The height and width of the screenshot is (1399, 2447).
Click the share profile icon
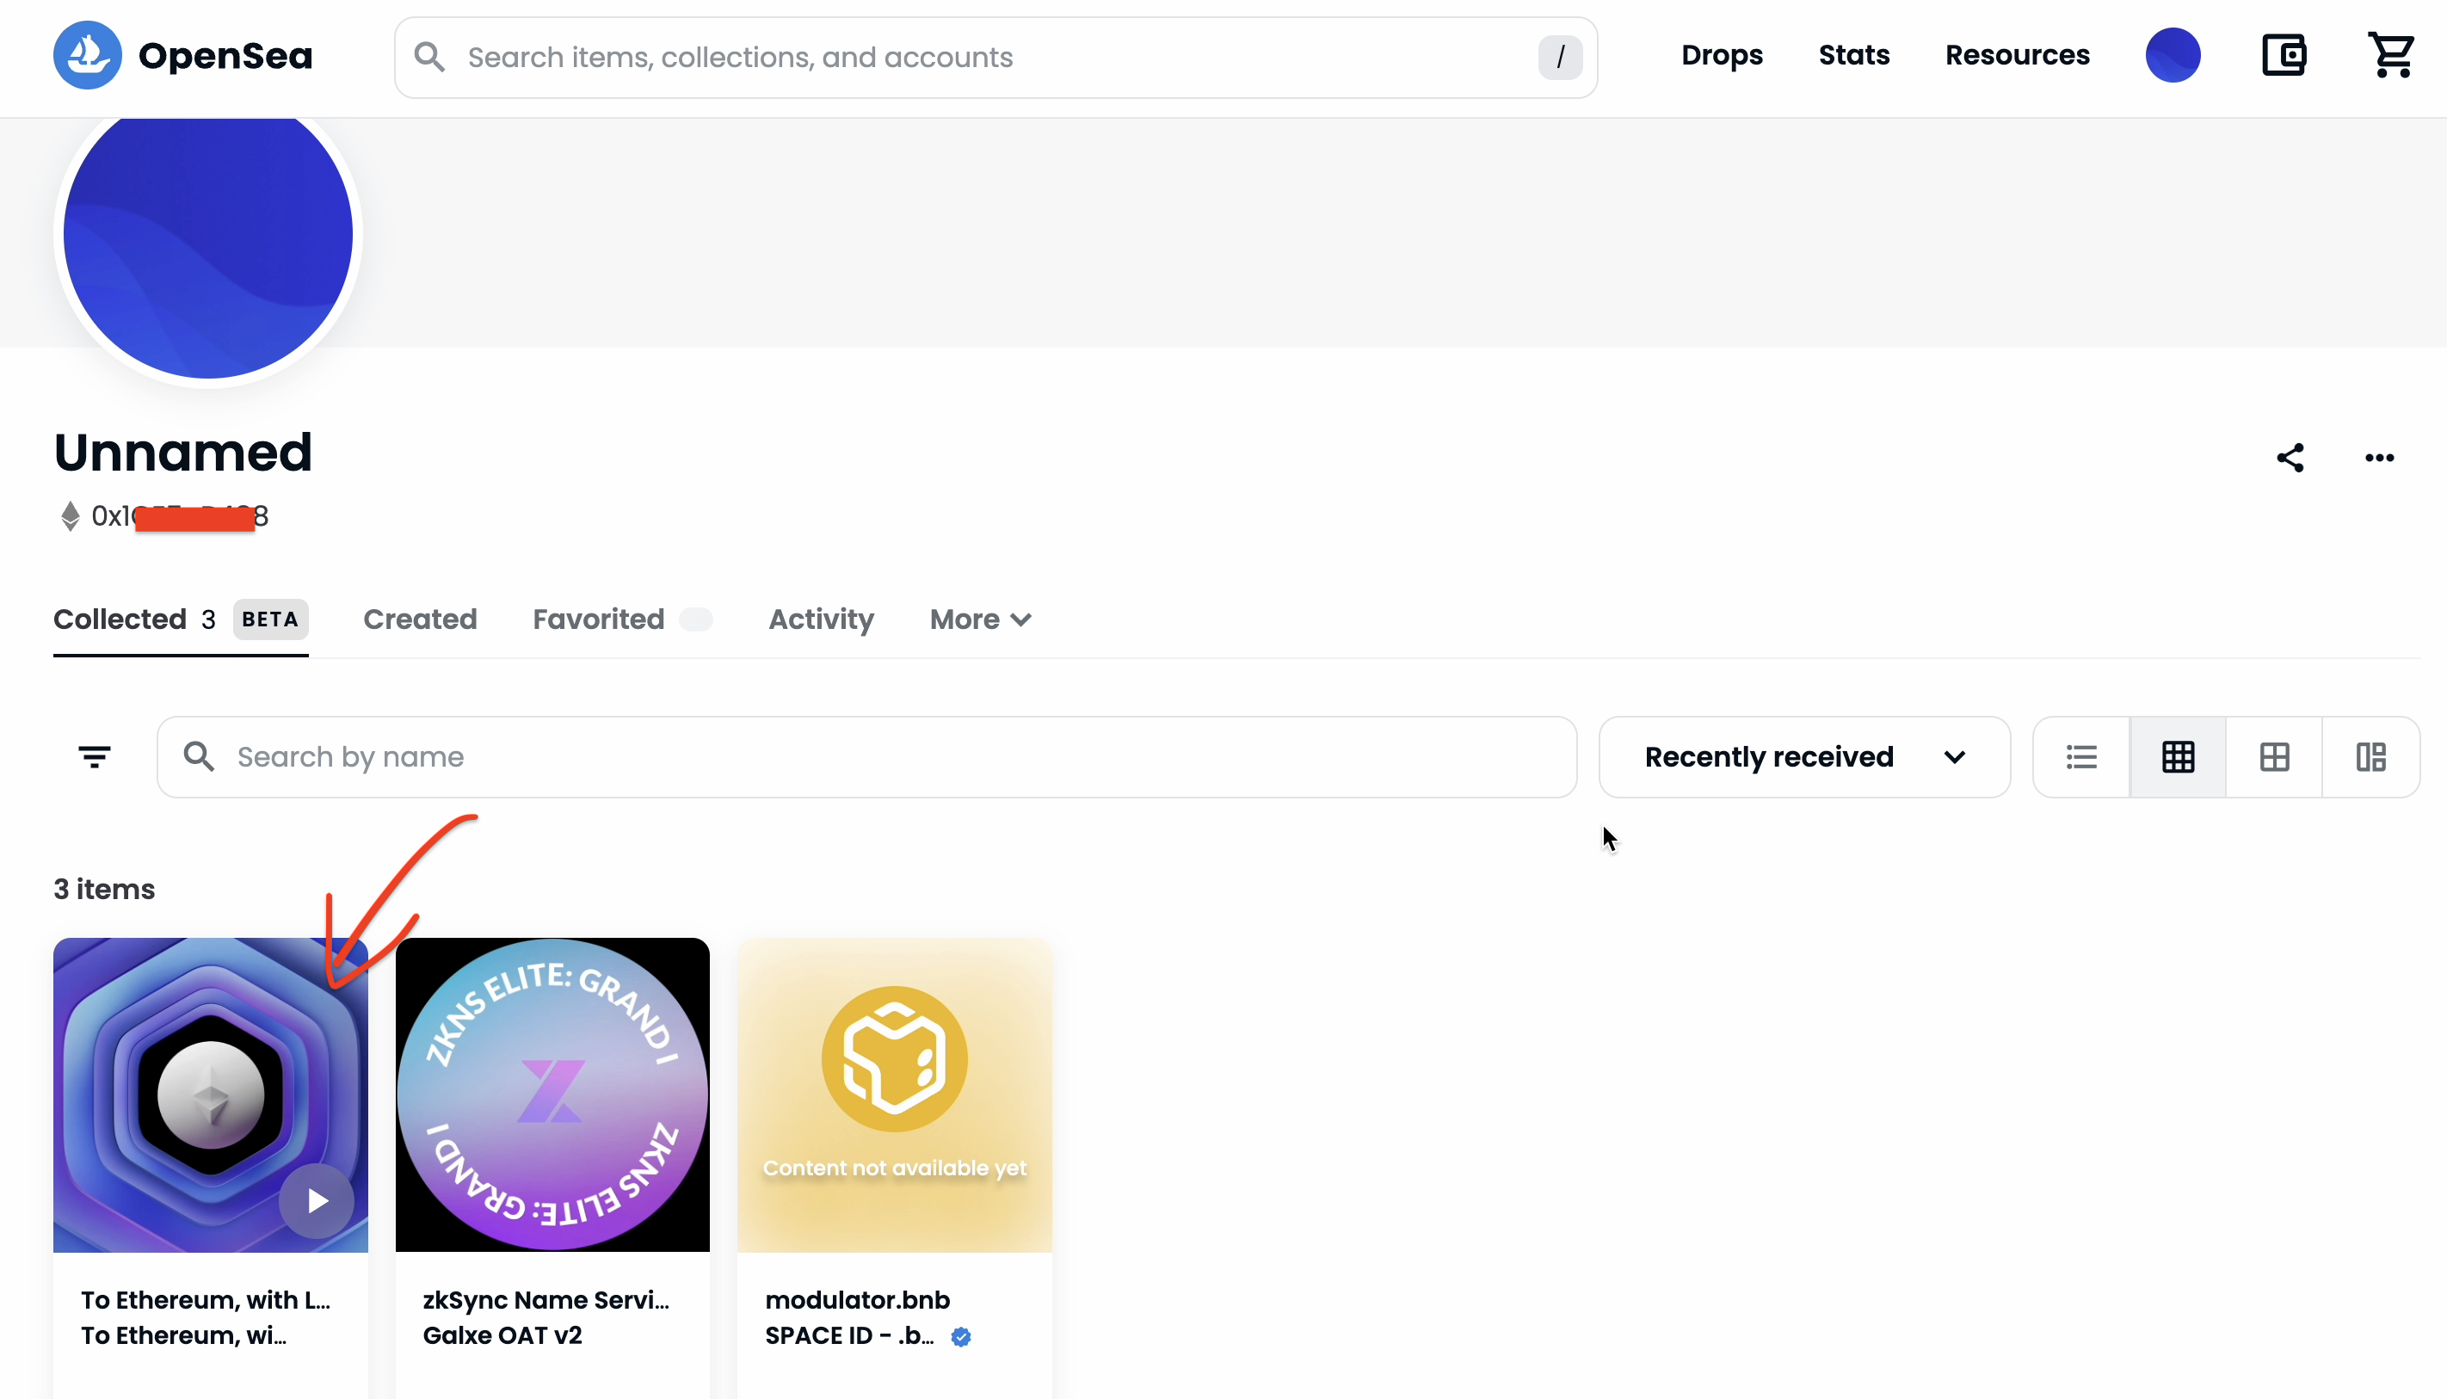point(2290,459)
